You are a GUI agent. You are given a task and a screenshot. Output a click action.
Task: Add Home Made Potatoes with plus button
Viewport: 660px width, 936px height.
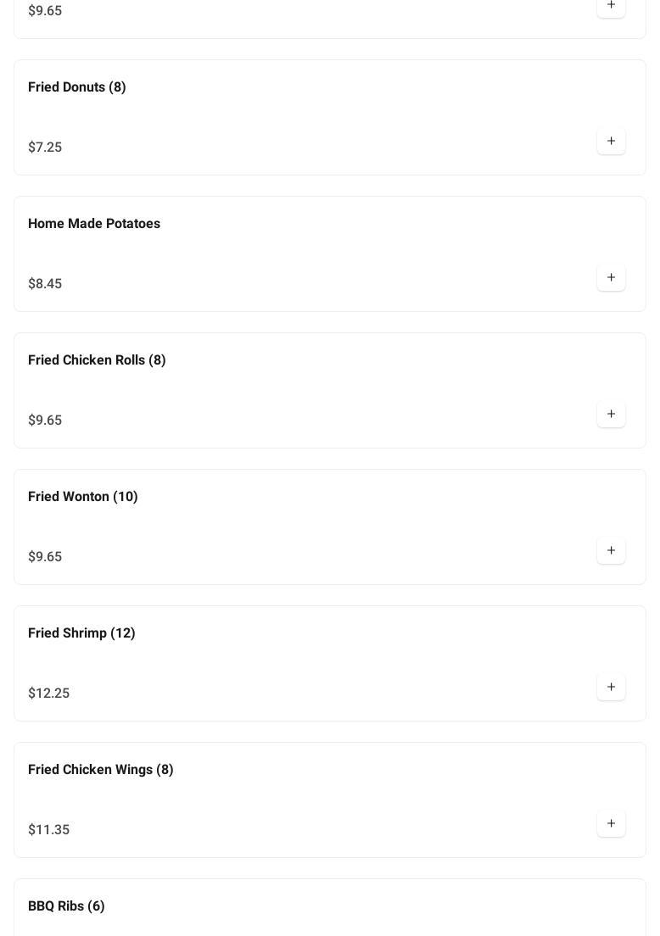pos(611,278)
